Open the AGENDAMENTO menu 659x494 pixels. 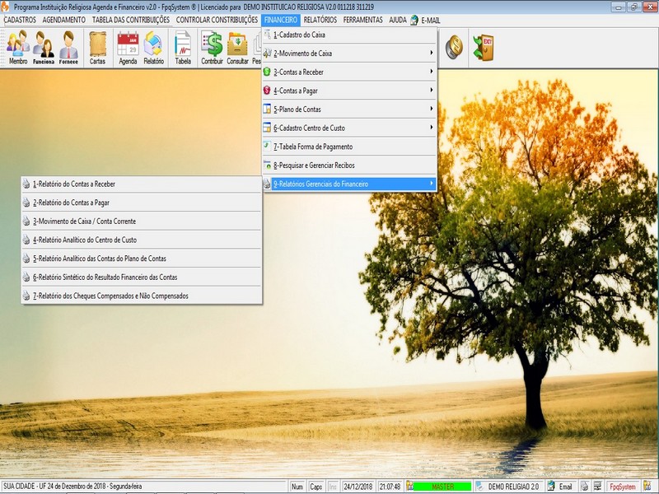point(64,20)
